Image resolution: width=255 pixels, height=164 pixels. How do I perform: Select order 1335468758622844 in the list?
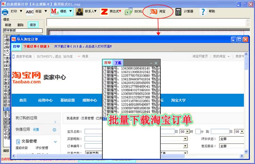tap(131, 112)
